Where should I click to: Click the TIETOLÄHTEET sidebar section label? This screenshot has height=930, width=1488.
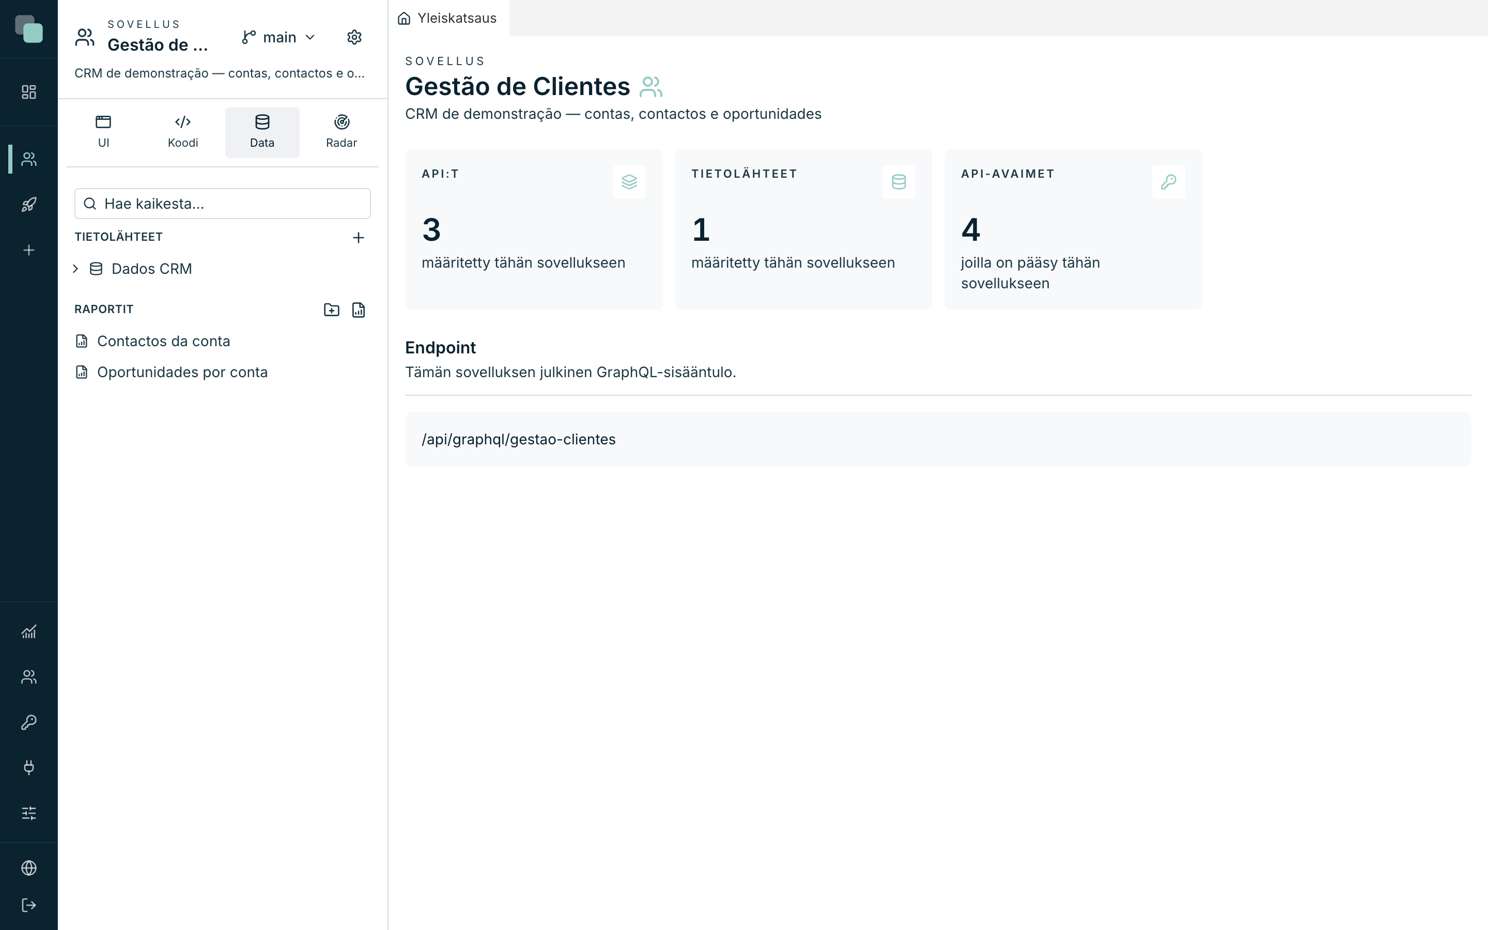click(x=119, y=237)
